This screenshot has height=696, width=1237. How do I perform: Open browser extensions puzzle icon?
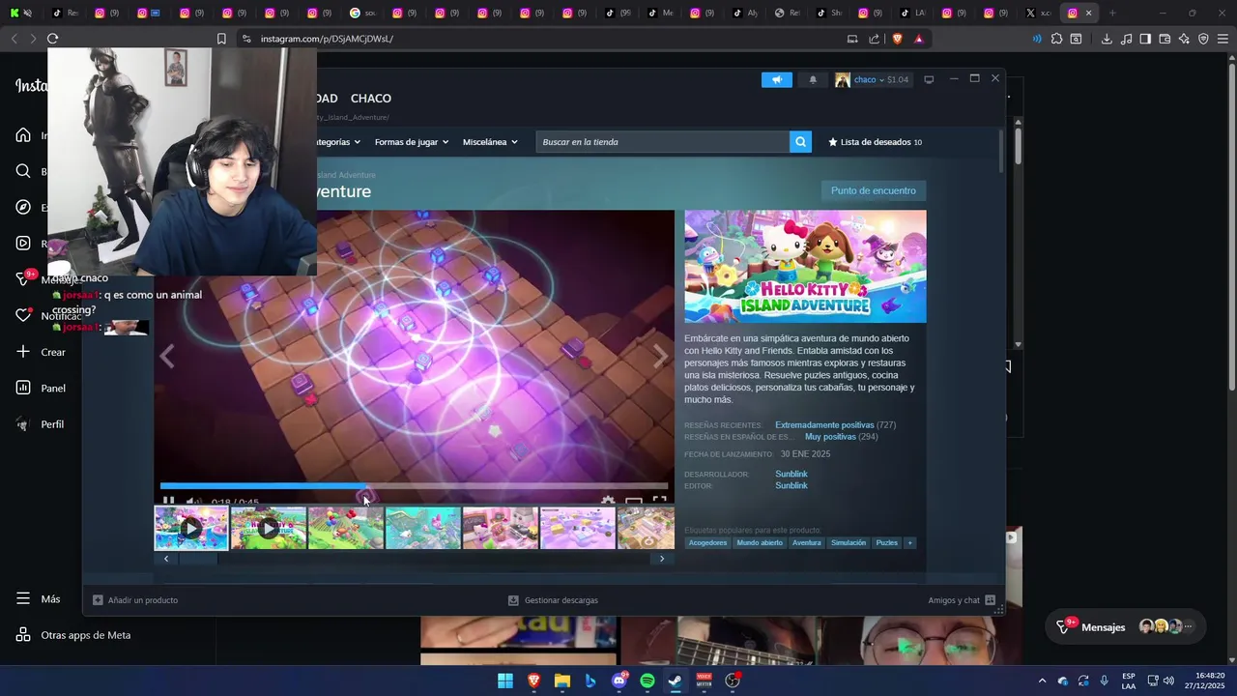tap(1056, 39)
